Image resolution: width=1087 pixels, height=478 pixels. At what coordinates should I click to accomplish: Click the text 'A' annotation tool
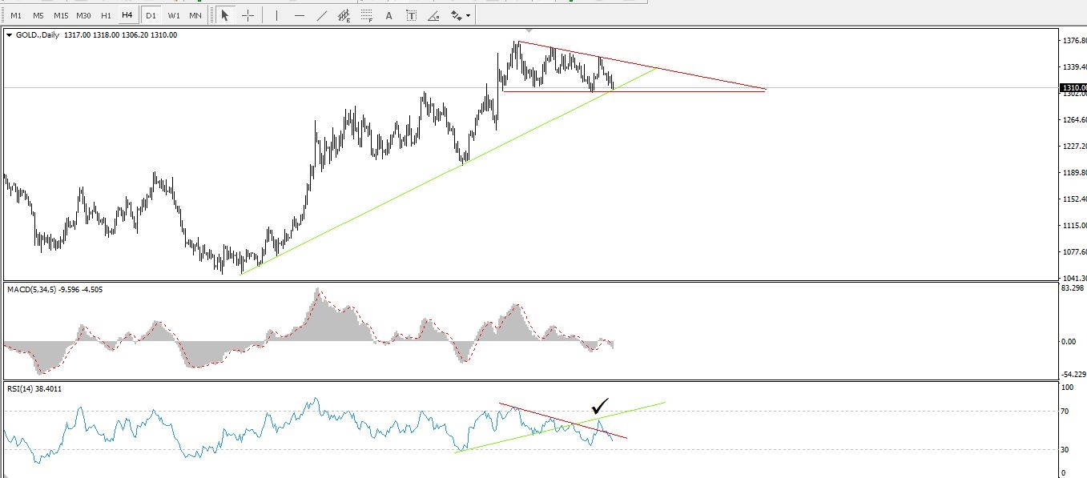coord(389,15)
